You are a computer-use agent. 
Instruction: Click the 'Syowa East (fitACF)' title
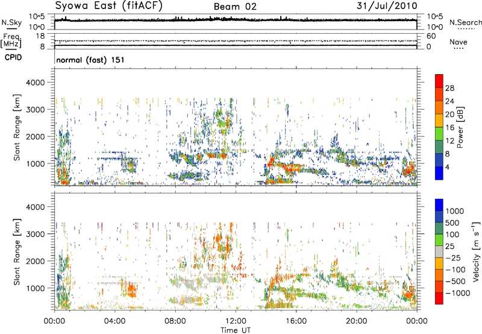(x=109, y=6)
